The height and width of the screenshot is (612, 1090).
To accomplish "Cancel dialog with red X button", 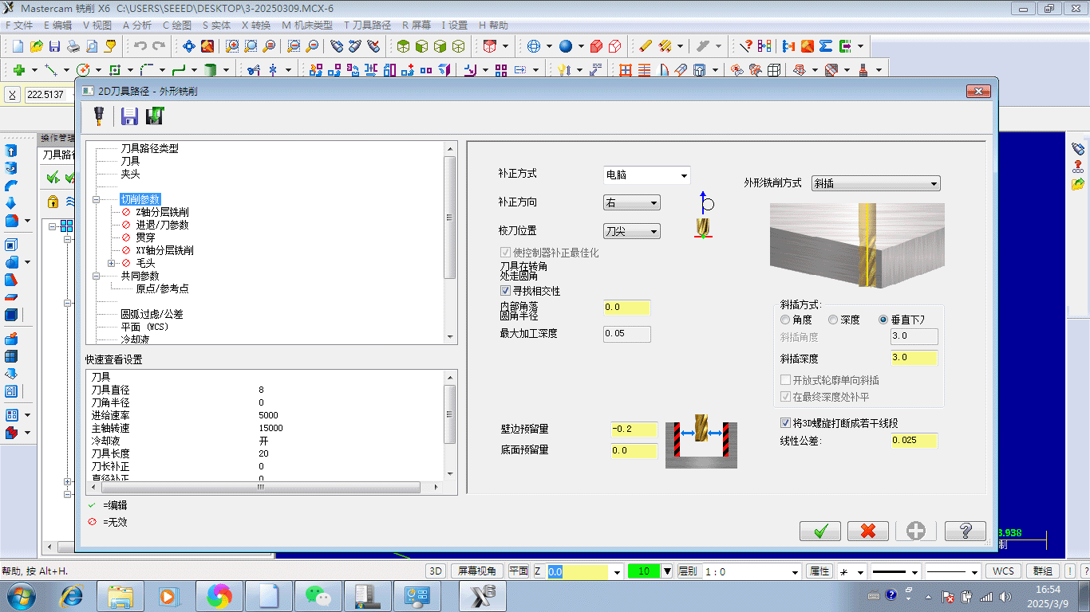I will pyautogui.click(x=868, y=531).
